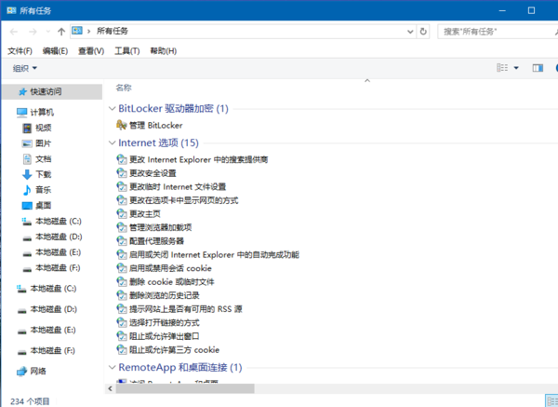Open the recent locations dropdown arrow
558x407 pixels.
48,32
